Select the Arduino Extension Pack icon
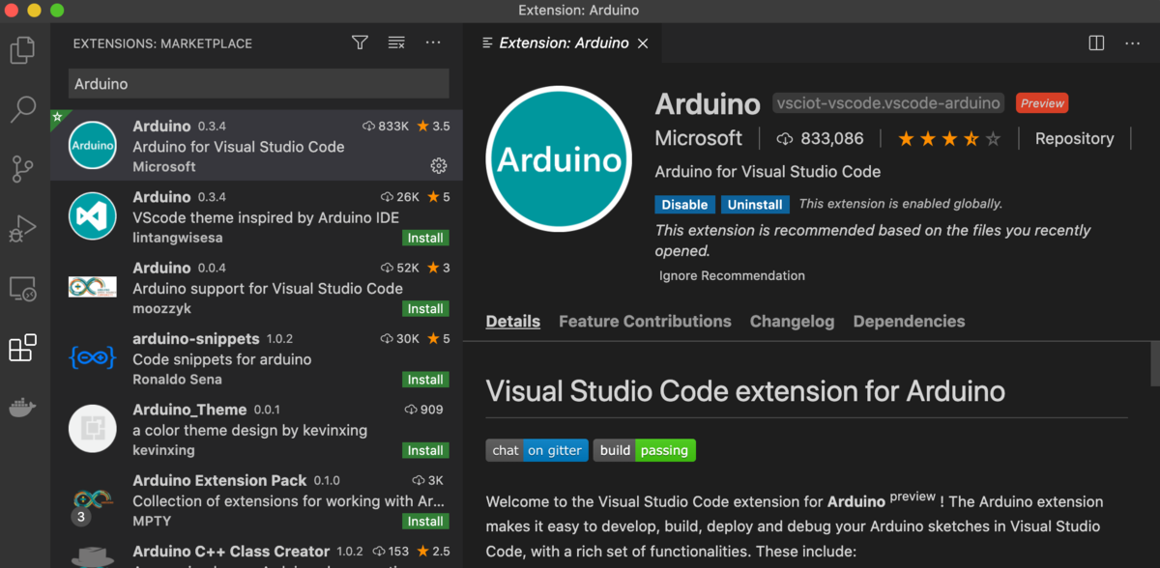 click(93, 499)
